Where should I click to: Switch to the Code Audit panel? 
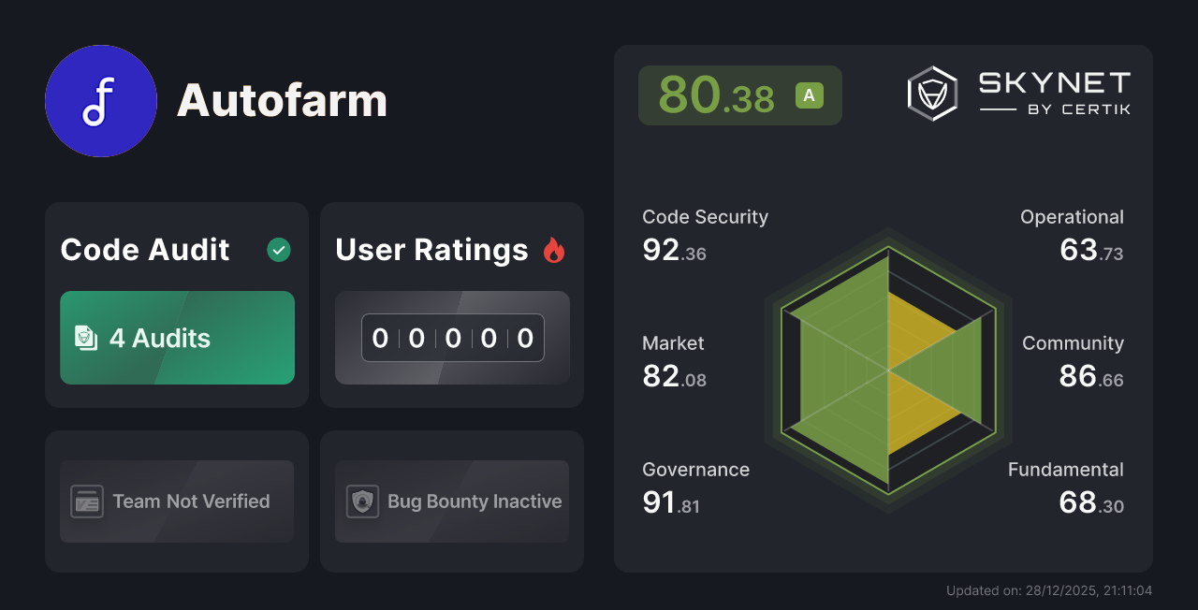[x=176, y=304]
